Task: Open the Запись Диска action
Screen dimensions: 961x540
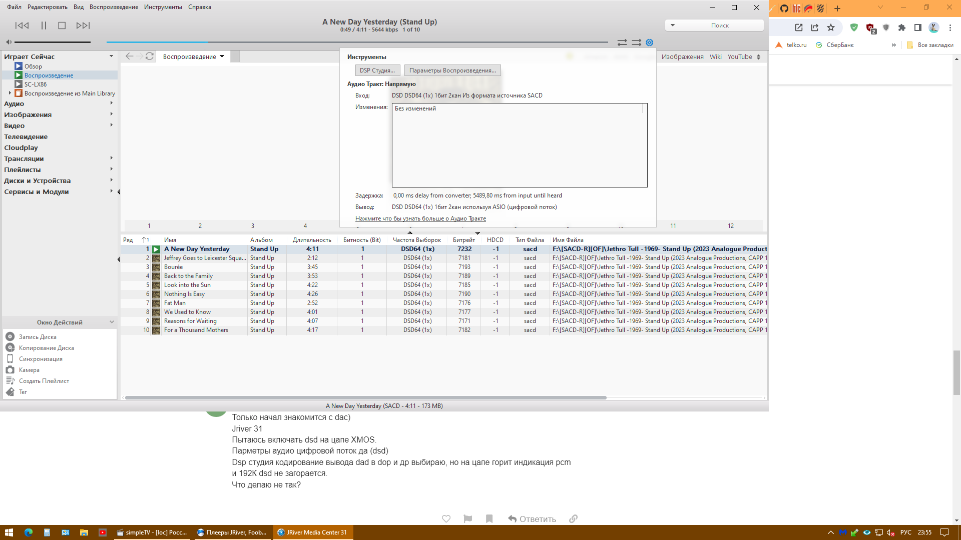Action: [38, 337]
